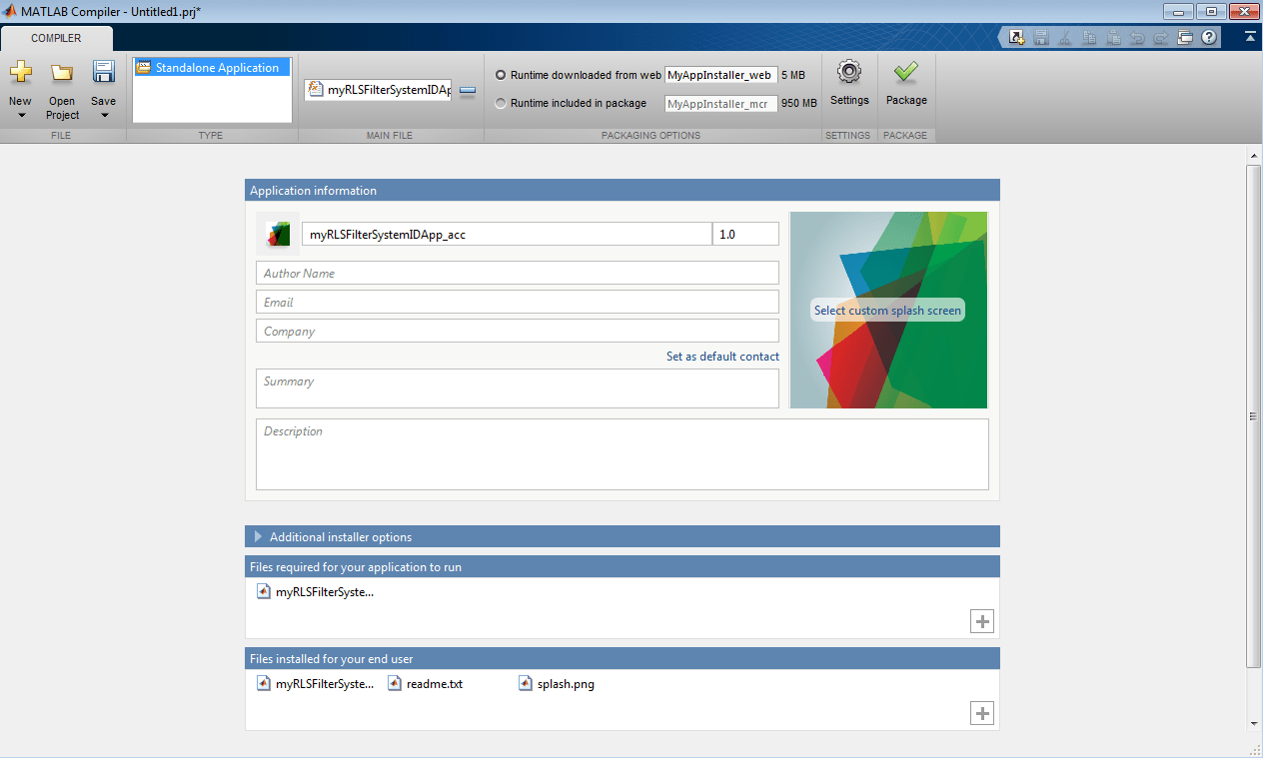The image size is (1263, 758).
Task: Click the New project icon
Action: coord(20,73)
